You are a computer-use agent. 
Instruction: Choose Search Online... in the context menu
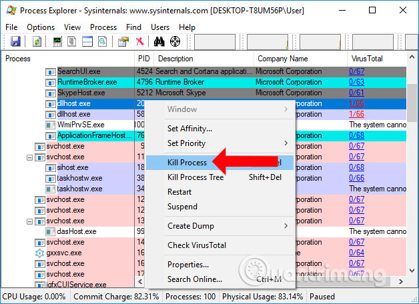(x=220, y=279)
